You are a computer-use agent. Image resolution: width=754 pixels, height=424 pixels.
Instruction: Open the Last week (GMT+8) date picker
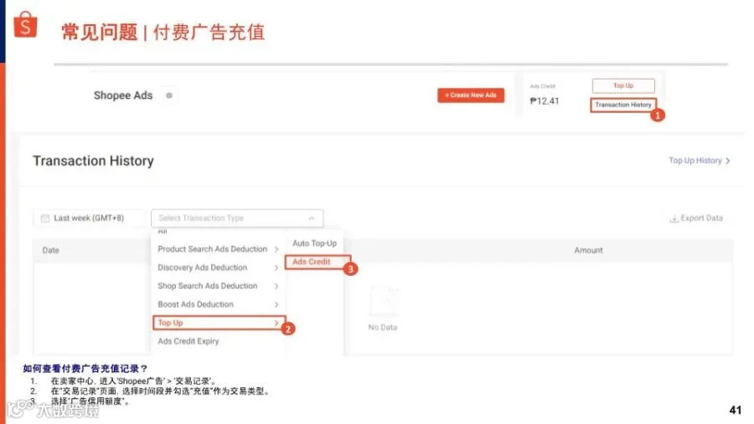click(89, 218)
